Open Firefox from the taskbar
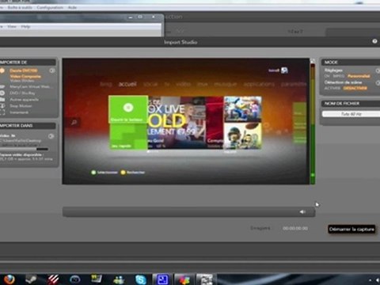 tap(9, 279)
